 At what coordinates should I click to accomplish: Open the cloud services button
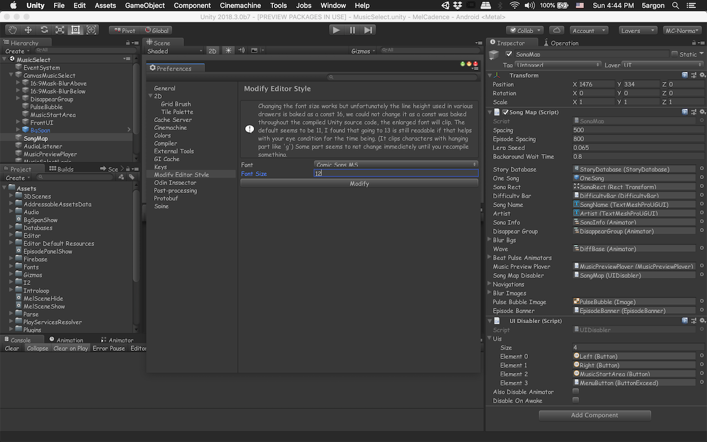point(557,30)
